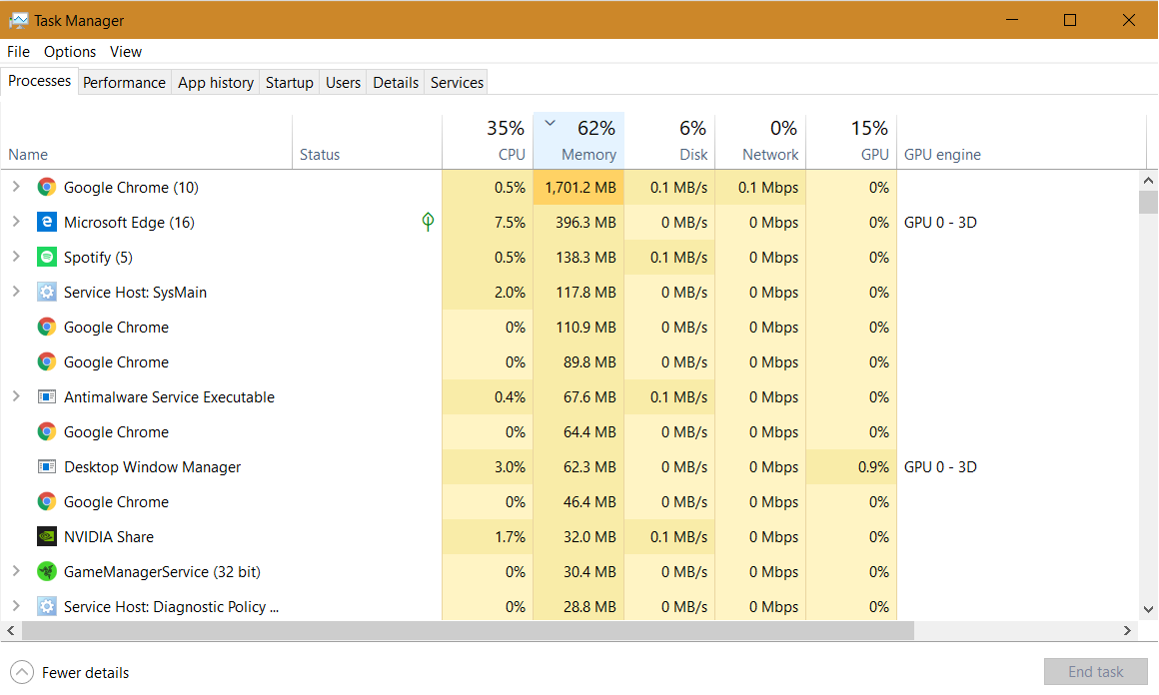Expand Service Host: Diagnostic Policy group

(x=16, y=606)
